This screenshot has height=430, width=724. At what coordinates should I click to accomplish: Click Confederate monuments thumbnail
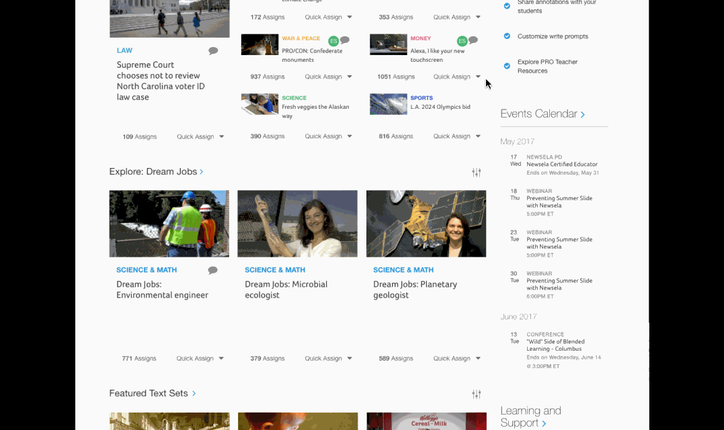[259, 45]
